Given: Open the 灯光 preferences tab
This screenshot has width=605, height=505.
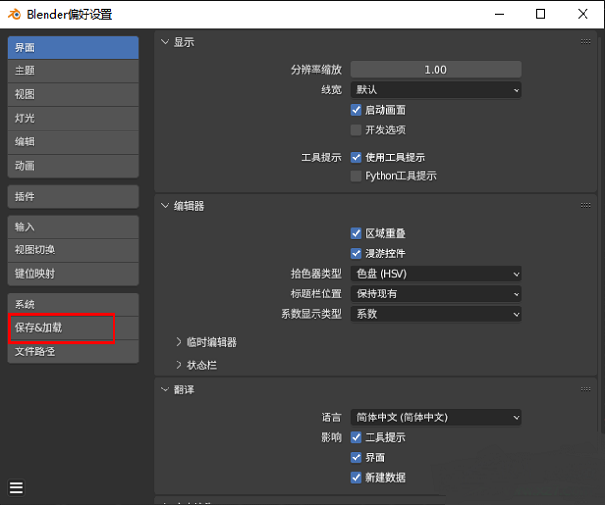Looking at the screenshot, I should tap(74, 118).
